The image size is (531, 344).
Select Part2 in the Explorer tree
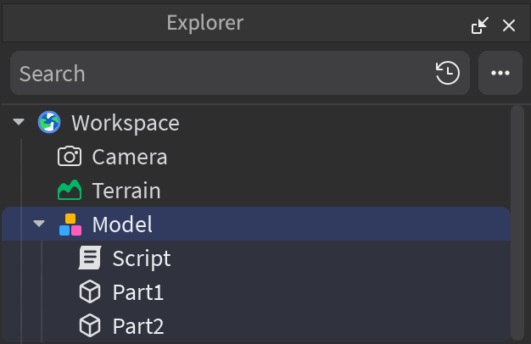(138, 326)
